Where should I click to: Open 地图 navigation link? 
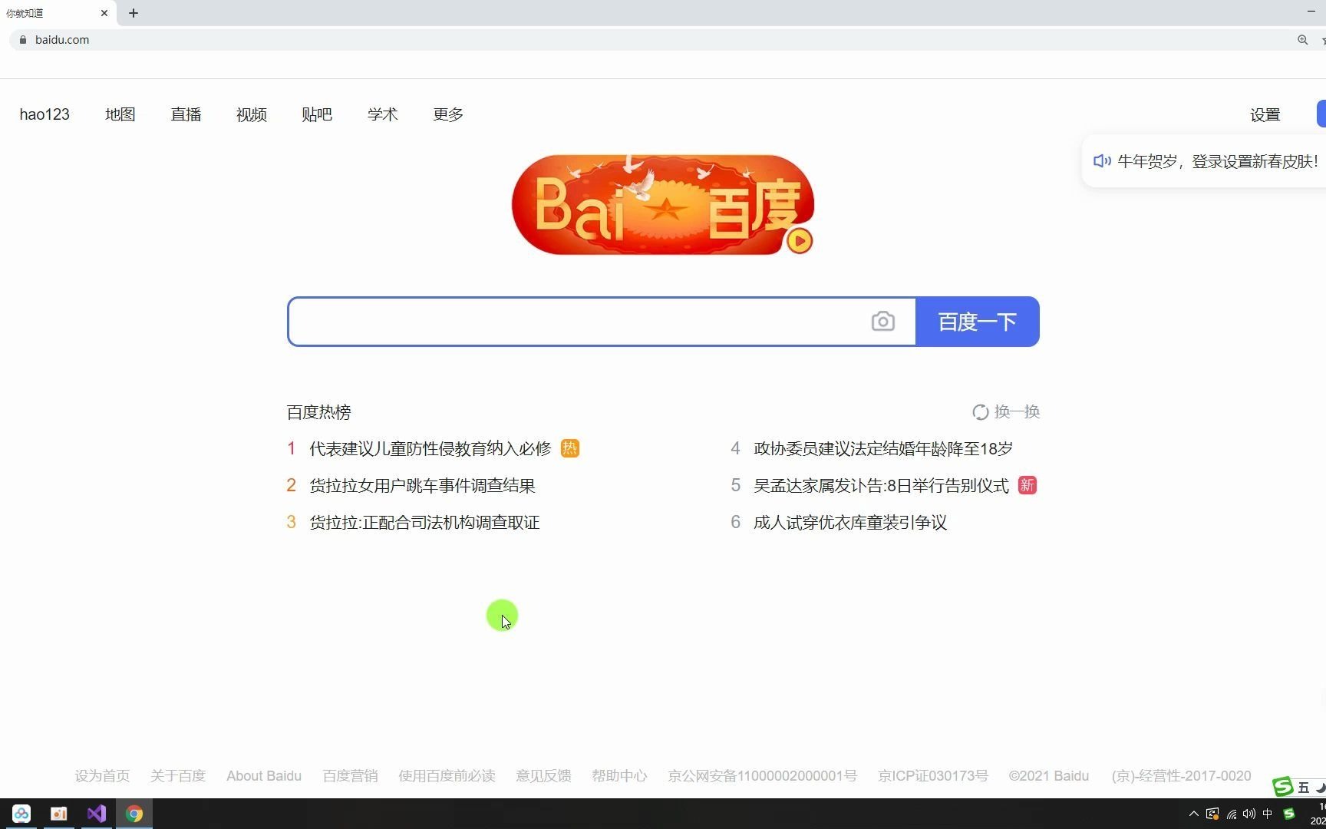click(120, 114)
